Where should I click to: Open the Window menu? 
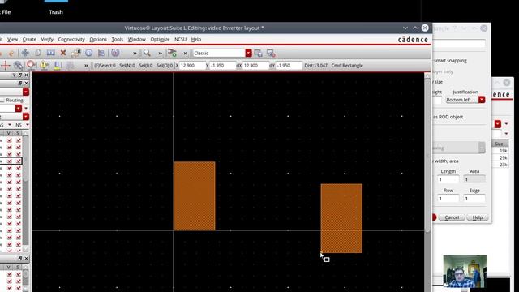click(136, 40)
